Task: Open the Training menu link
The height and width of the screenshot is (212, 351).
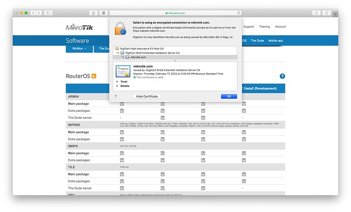Action: [265, 26]
